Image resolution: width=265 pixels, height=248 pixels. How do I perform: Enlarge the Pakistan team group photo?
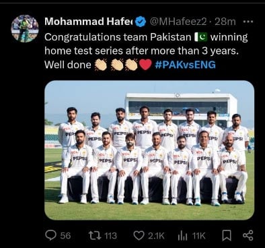(149, 150)
